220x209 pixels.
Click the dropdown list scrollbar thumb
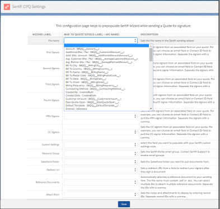click(151, 55)
